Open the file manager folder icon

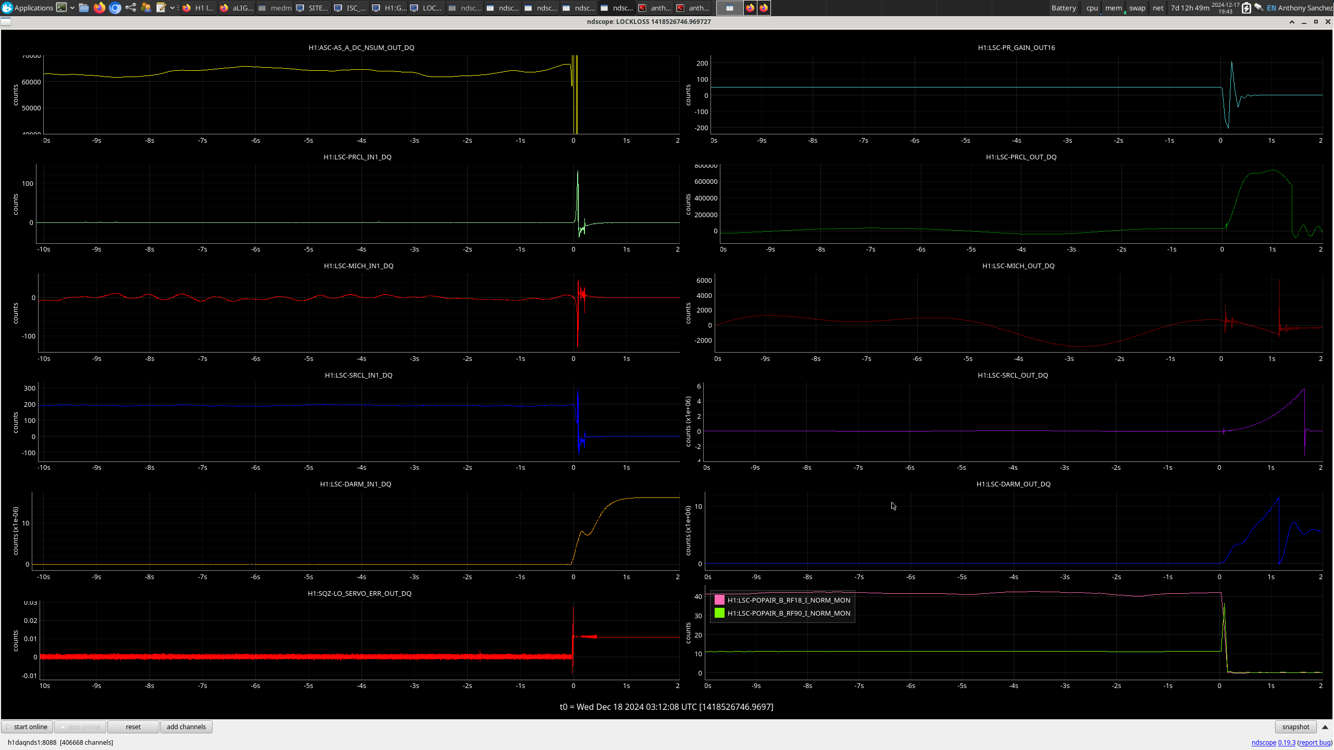(x=84, y=8)
